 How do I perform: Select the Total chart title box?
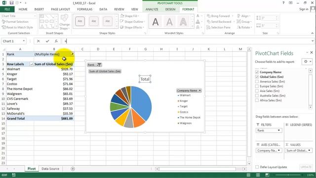pos(145,79)
